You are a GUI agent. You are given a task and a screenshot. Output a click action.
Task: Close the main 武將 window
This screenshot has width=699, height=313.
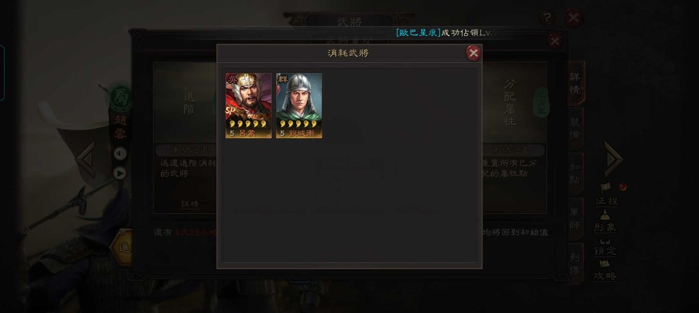(574, 18)
